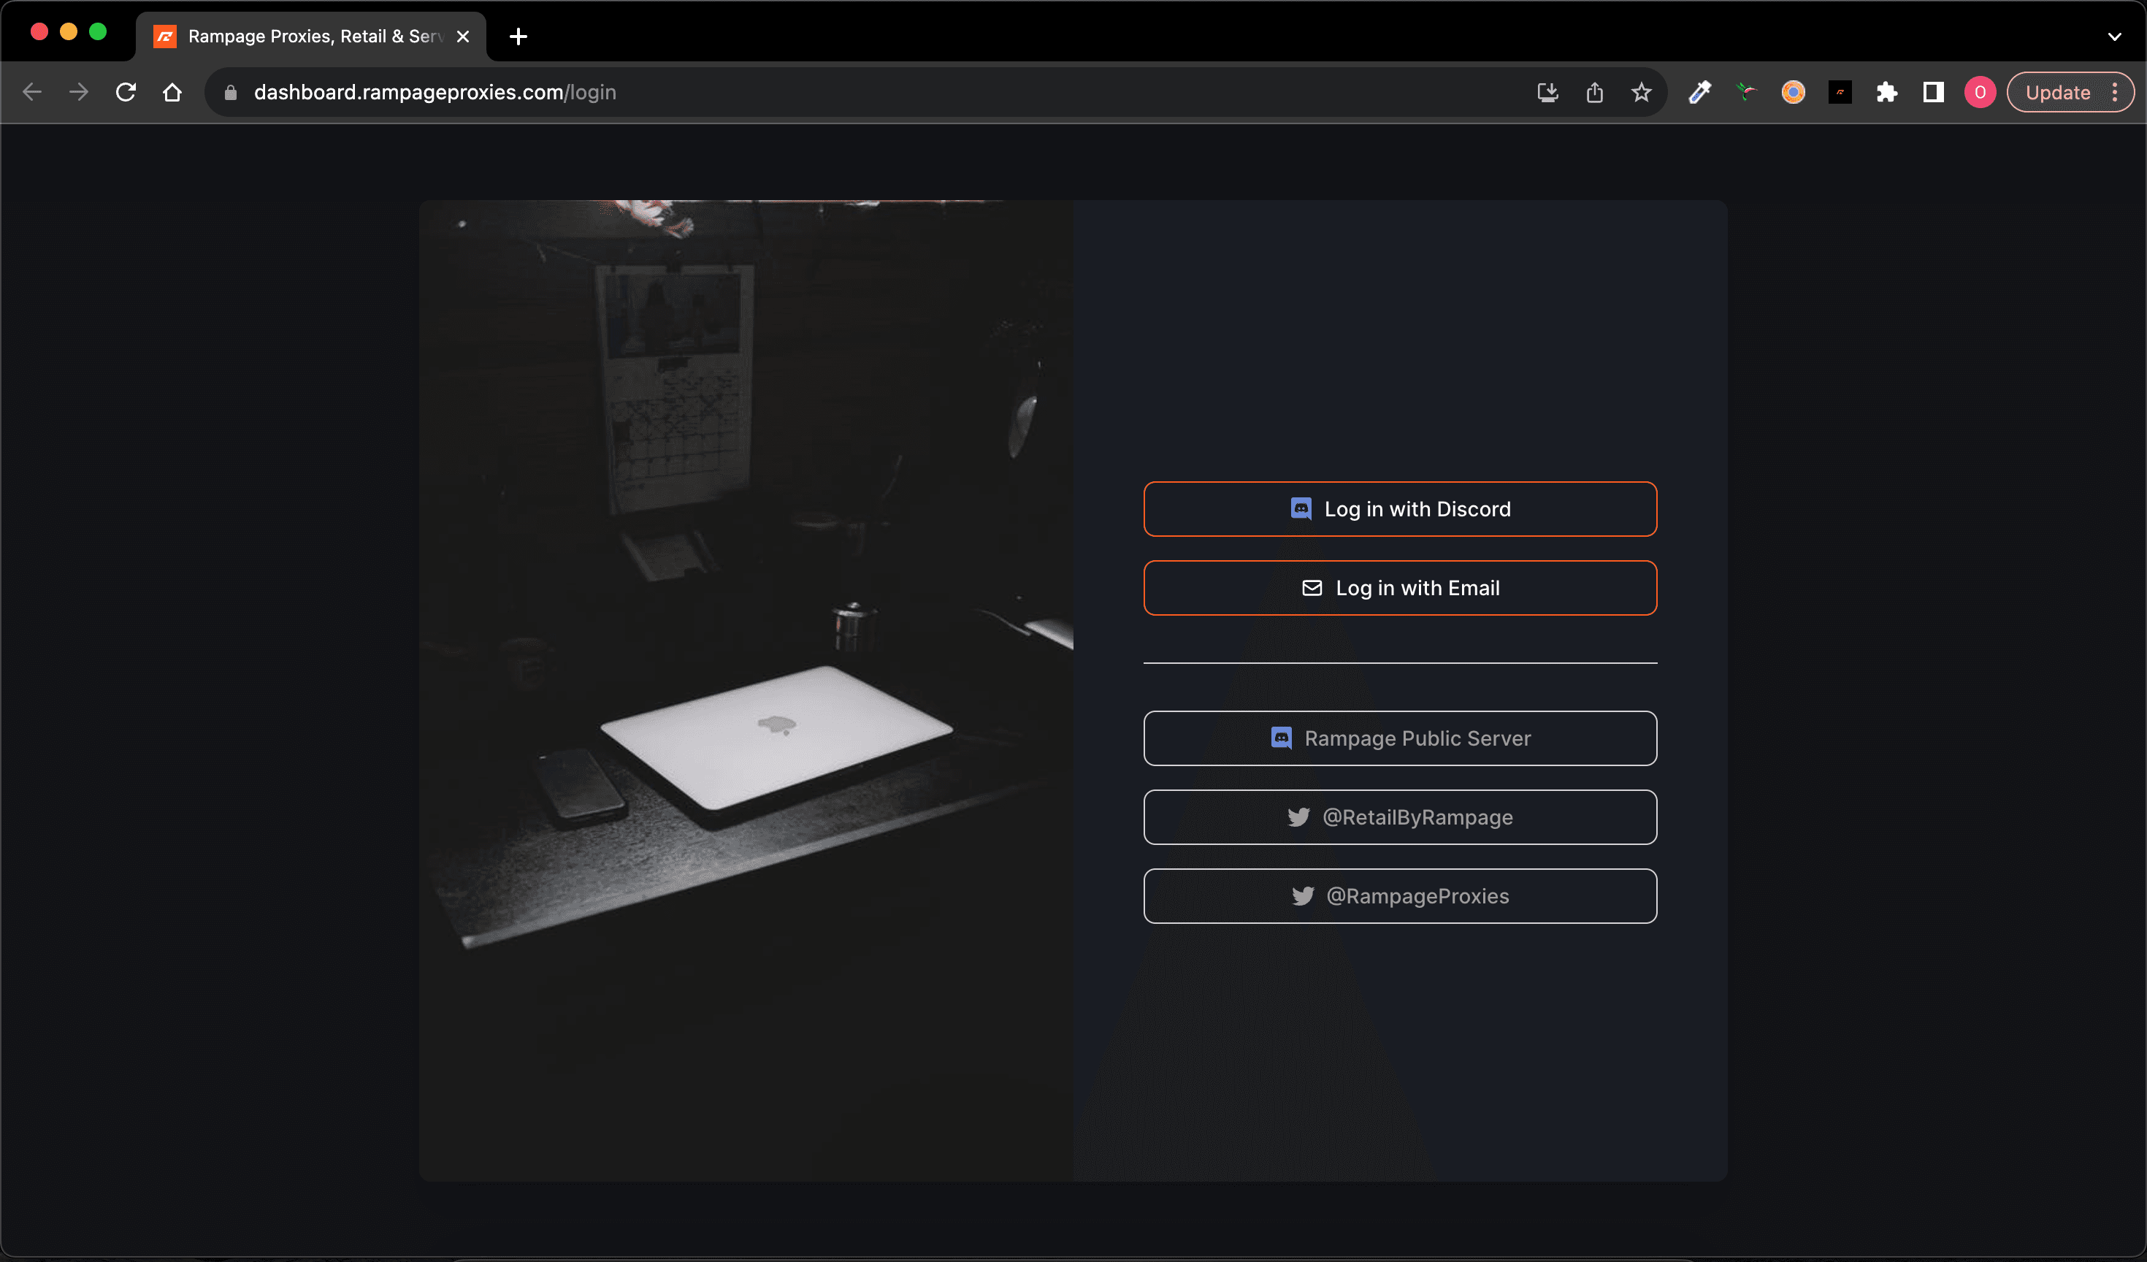This screenshot has width=2147, height=1262.
Task: Click the Email icon on Log in button
Action: (x=1311, y=587)
